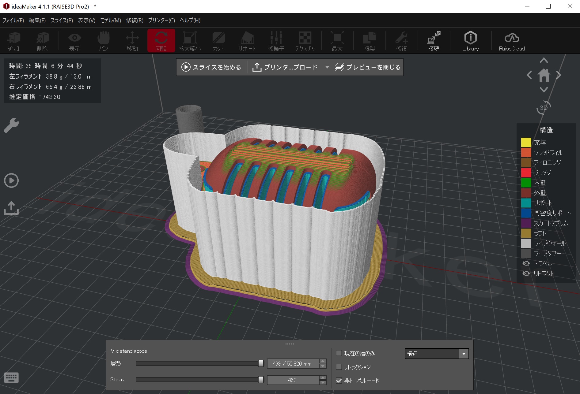Open the スライス(P) menu

click(62, 20)
